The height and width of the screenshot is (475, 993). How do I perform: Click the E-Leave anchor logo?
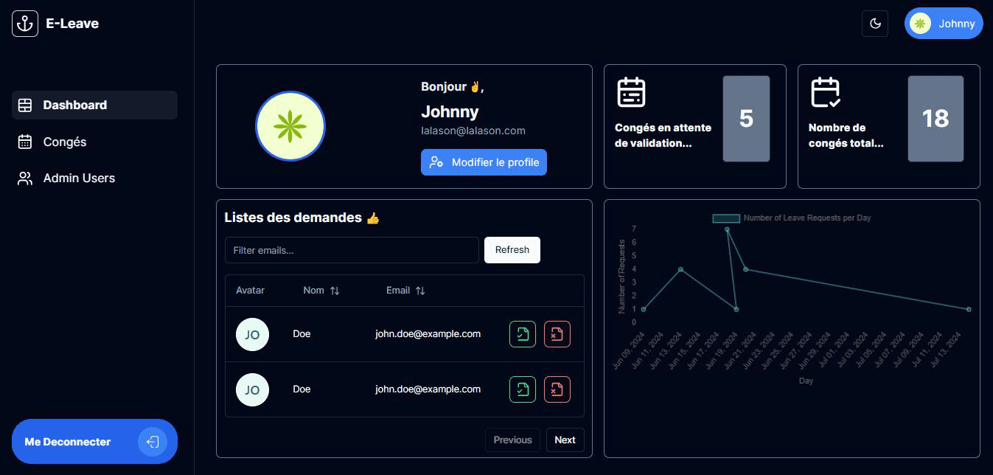(x=24, y=23)
